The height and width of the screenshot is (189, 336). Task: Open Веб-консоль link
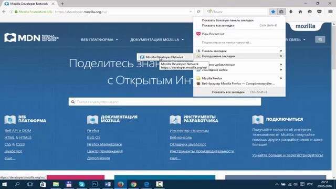181,138
